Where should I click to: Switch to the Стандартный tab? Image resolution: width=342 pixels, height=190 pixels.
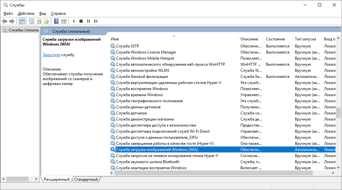click(x=86, y=179)
